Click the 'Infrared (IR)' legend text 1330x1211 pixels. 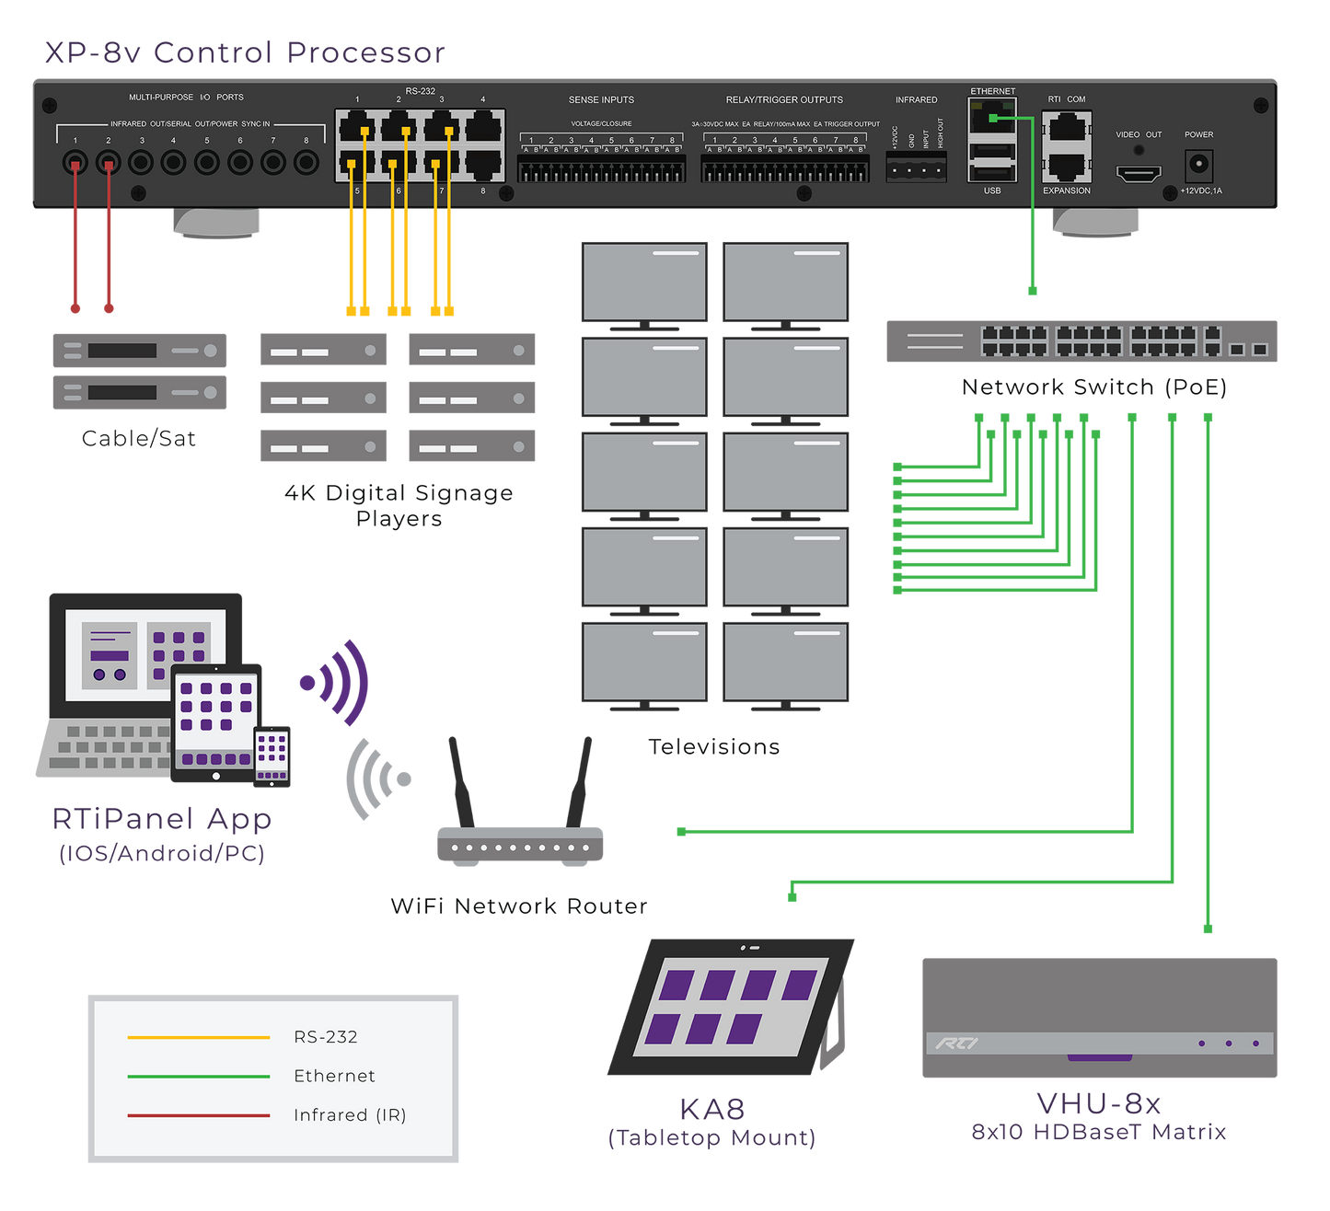[350, 1115]
